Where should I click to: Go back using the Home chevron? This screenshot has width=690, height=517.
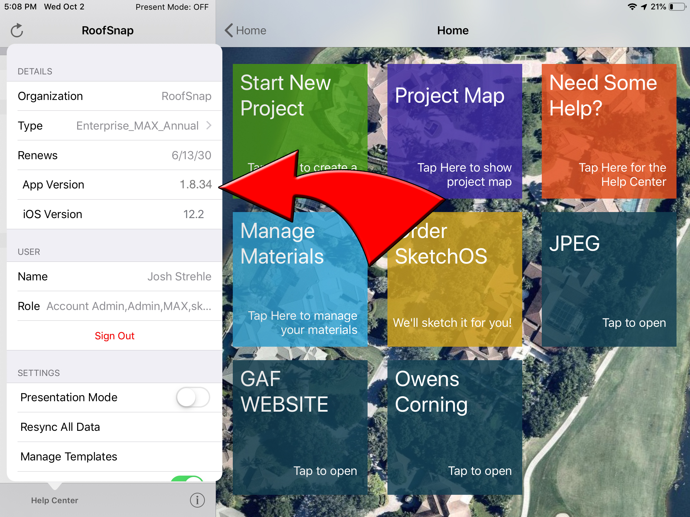coord(245,30)
